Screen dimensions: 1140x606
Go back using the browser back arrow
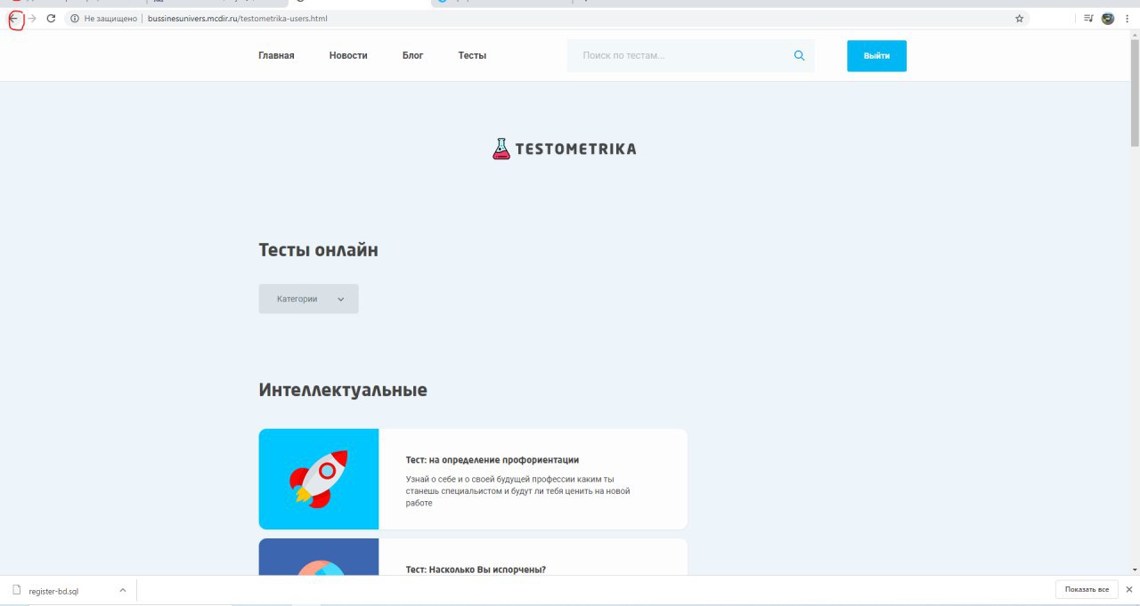tap(13, 18)
